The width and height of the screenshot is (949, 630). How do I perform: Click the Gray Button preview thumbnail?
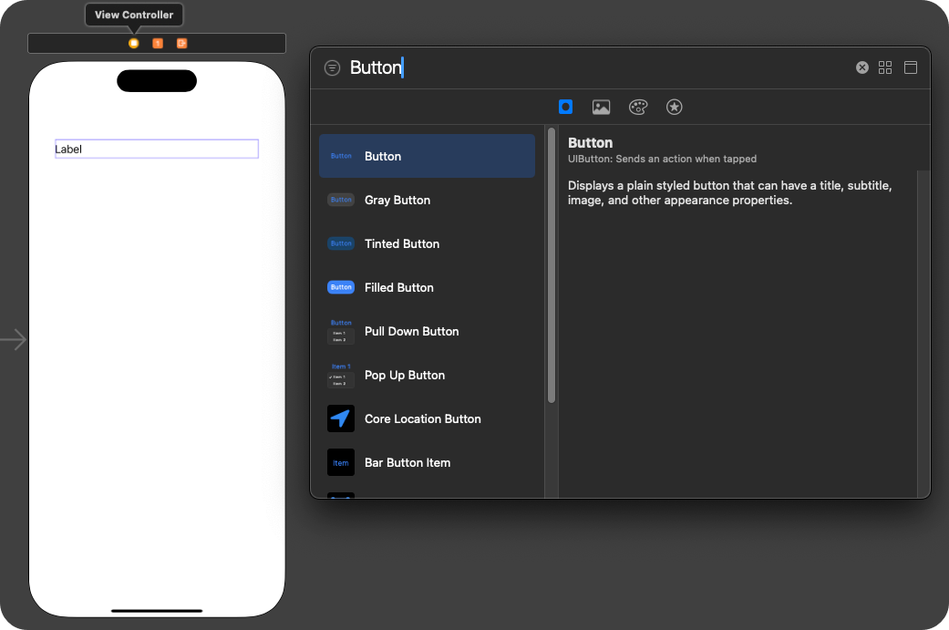(341, 200)
